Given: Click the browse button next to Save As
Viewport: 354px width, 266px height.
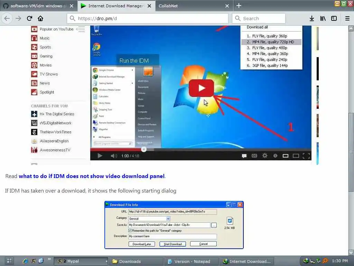Looking at the screenshot, I should point(214,225).
